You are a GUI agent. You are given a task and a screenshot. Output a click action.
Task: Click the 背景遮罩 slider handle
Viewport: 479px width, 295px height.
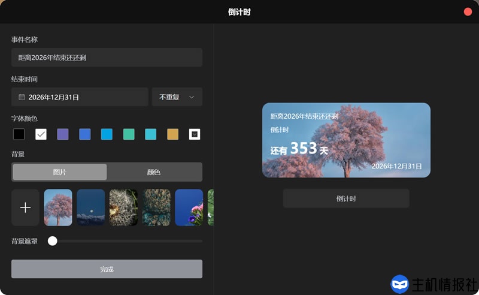point(53,241)
